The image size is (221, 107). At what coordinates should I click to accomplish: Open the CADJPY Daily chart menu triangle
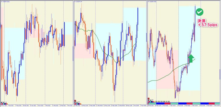(x=1, y=2)
